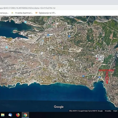Click the browser address bar URL
The image size is (118, 118).
coord(28,8)
